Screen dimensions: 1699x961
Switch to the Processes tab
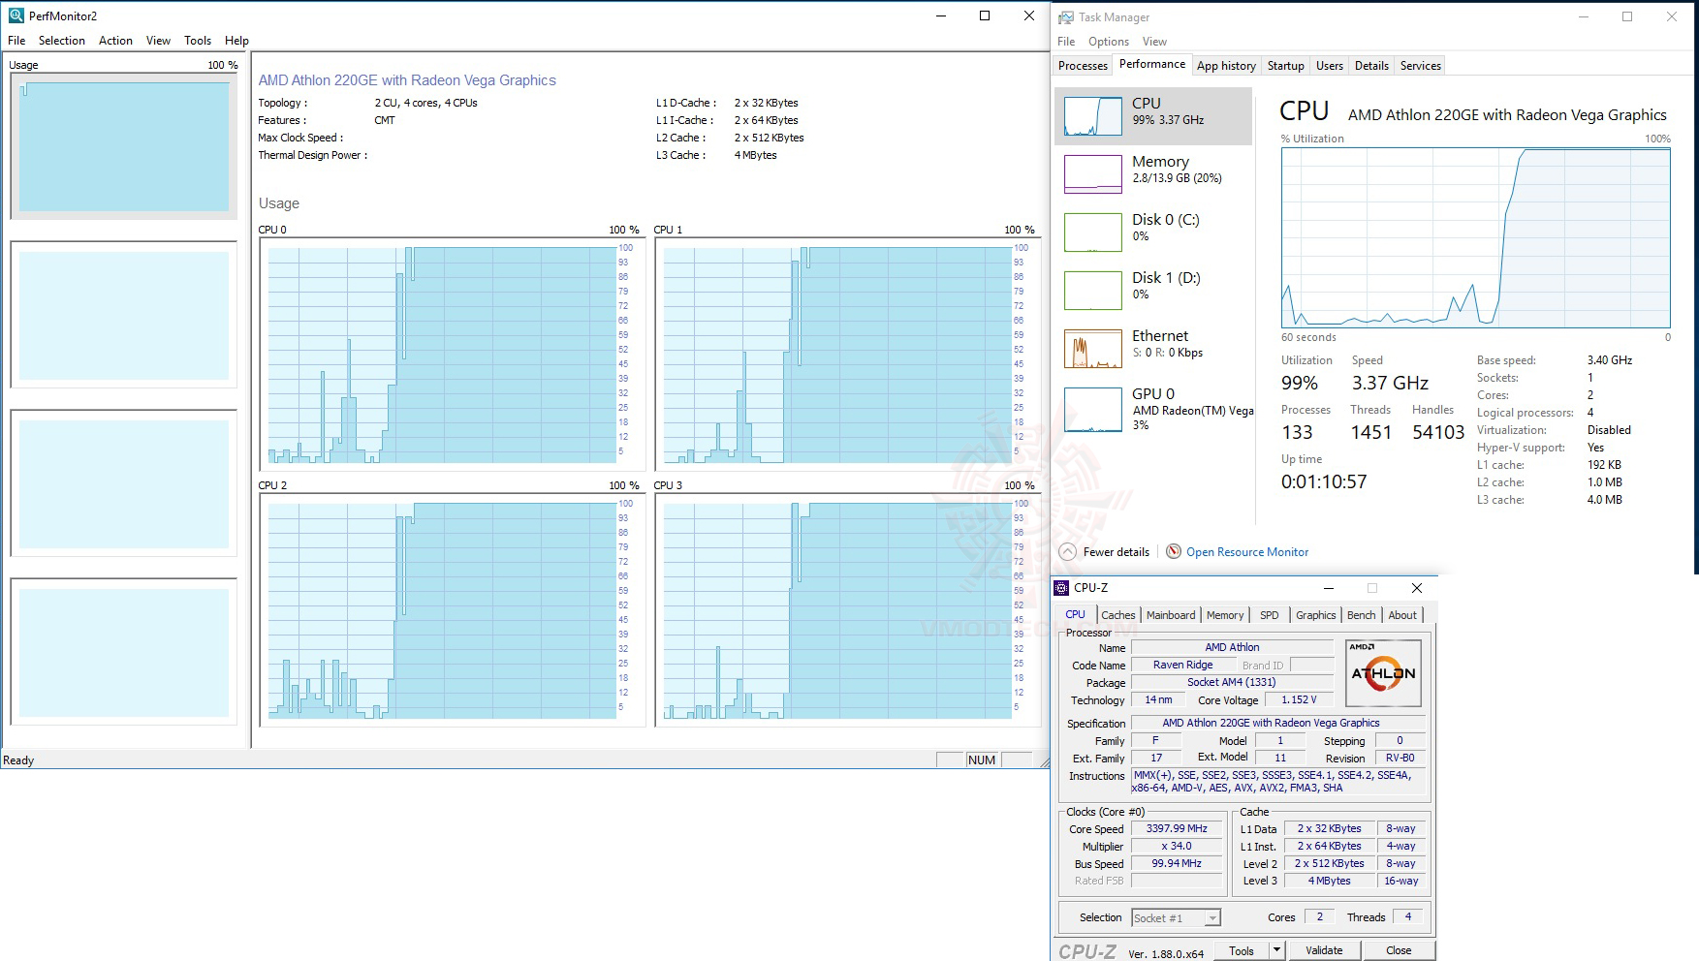(1083, 66)
